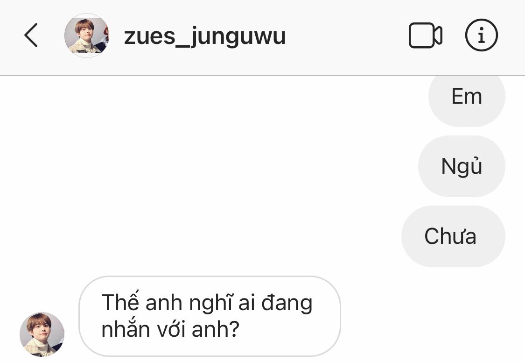Click the white outlined incoming message bubble

pos(210,316)
